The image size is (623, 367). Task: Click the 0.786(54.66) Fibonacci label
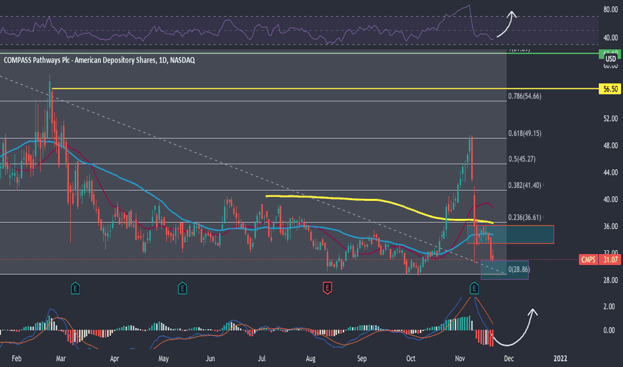525,96
